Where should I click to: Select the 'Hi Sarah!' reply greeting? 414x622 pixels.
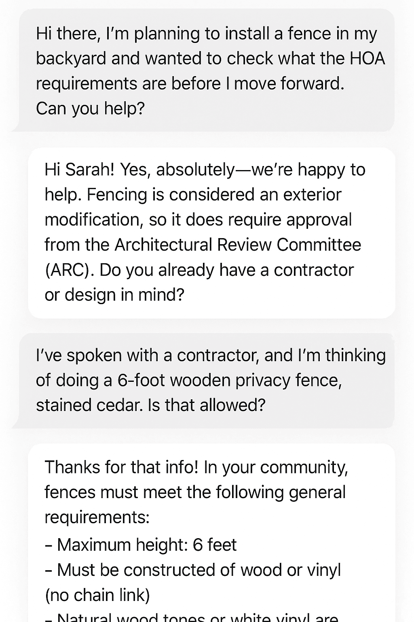(x=79, y=170)
